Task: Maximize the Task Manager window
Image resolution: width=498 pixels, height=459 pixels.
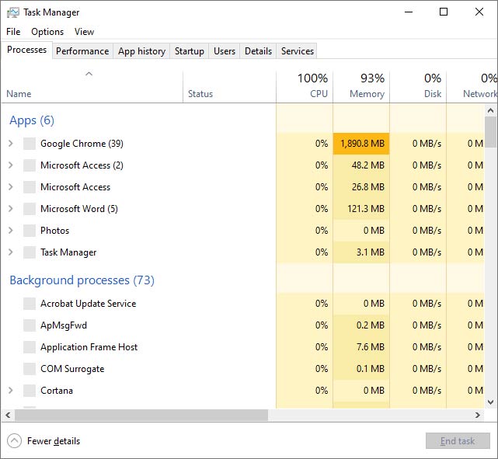Action: (x=444, y=12)
